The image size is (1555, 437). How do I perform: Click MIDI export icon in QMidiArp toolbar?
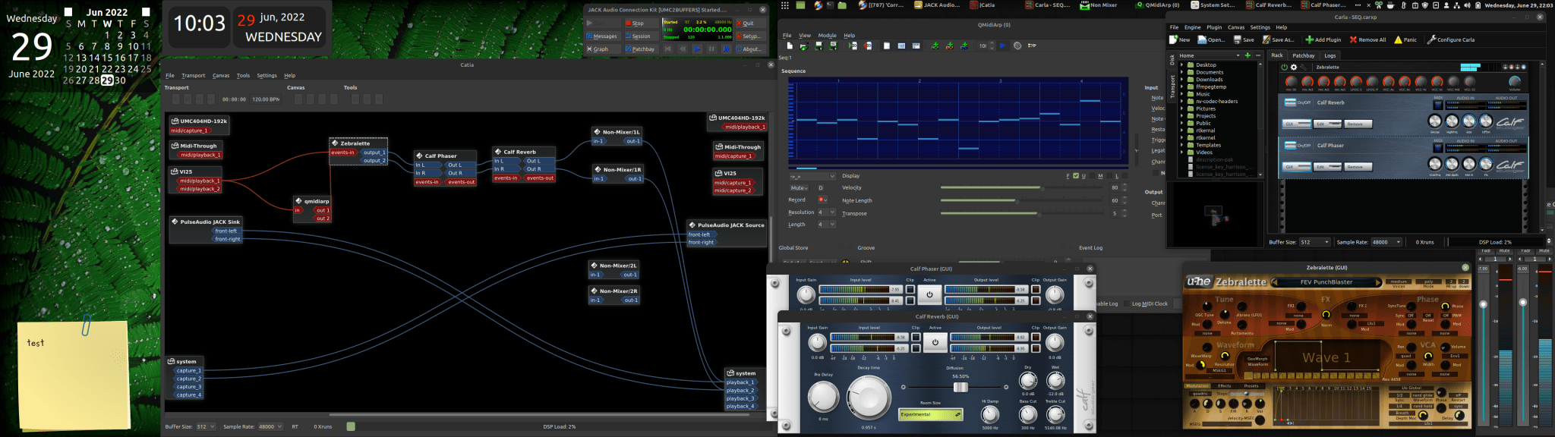868,46
